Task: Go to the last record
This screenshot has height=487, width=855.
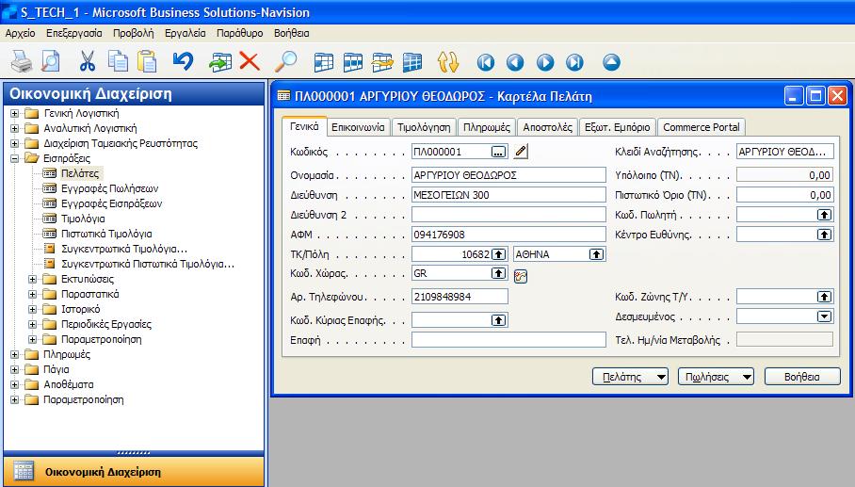Action: coord(574,62)
